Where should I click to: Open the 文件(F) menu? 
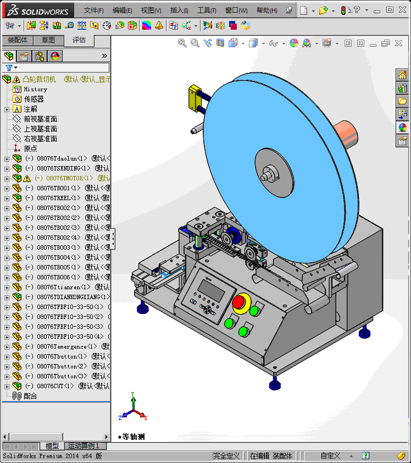click(x=93, y=10)
